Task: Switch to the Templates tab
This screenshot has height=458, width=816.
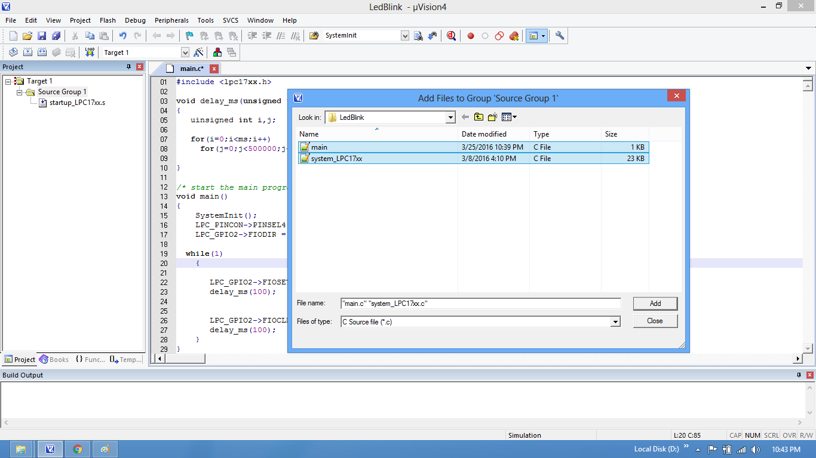Action: click(x=126, y=360)
